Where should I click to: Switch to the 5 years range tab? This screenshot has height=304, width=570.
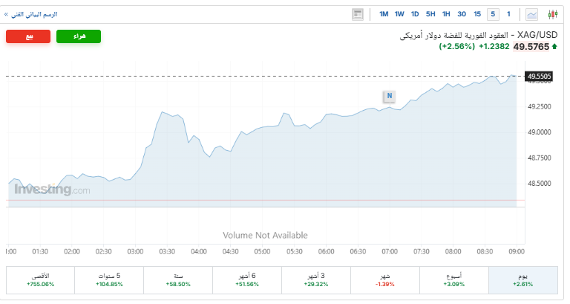coord(109,279)
